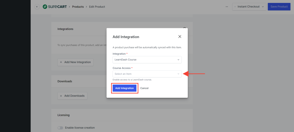Open the three-dot more options menu
This screenshot has height=132, width=294.
(x=227, y=7)
